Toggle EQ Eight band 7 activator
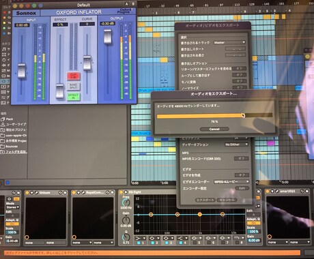 coord(223,243)
